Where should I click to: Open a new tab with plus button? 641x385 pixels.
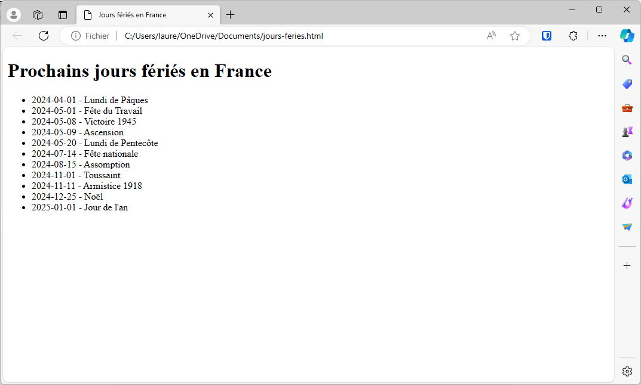coord(231,15)
